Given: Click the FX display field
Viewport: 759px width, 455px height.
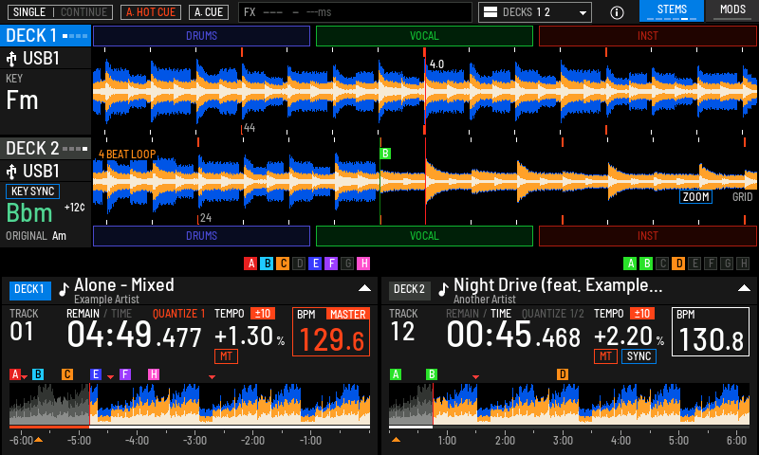Looking at the screenshot, I should coord(355,12).
